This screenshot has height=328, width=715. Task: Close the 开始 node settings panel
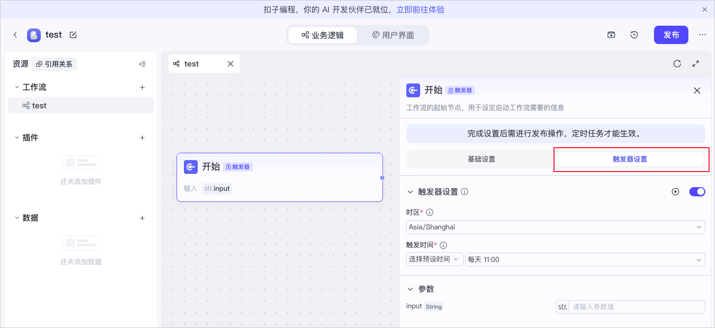click(x=697, y=90)
